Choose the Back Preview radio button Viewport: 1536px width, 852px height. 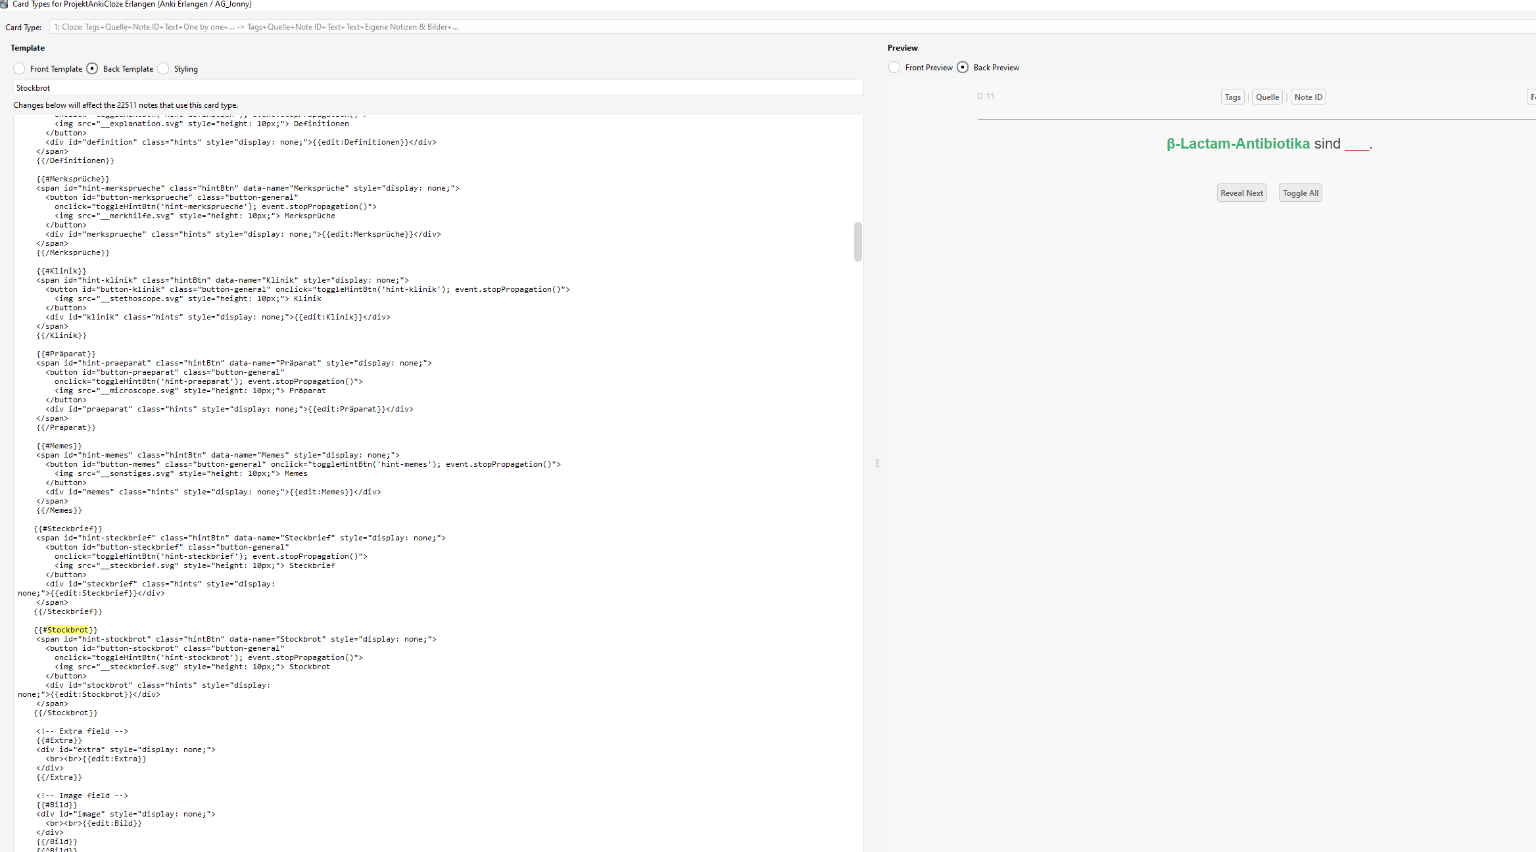pyautogui.click(x=963, y=68)
